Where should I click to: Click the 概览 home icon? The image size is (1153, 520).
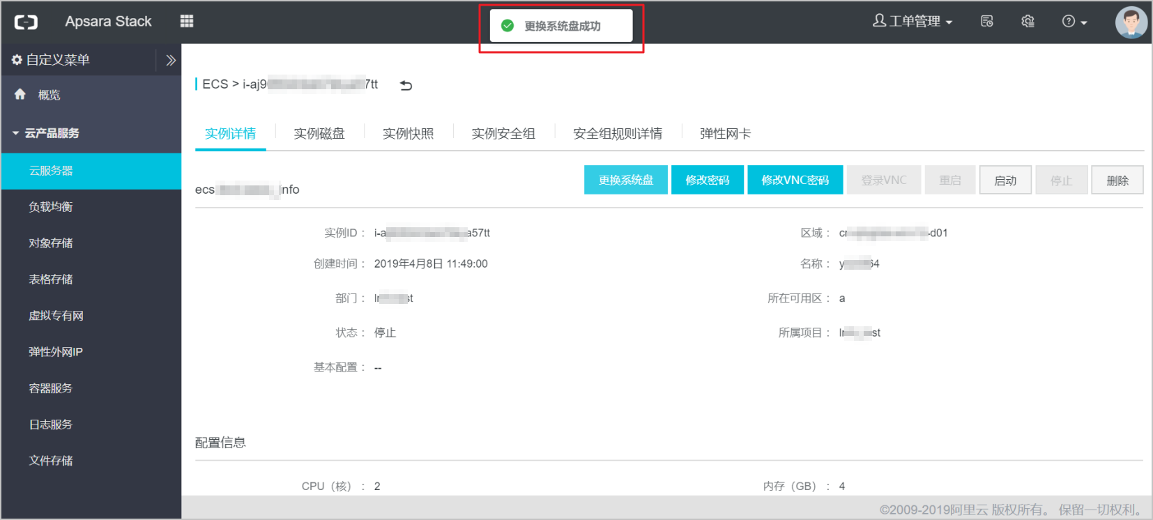pyautogui.click(x=20, y=94)
